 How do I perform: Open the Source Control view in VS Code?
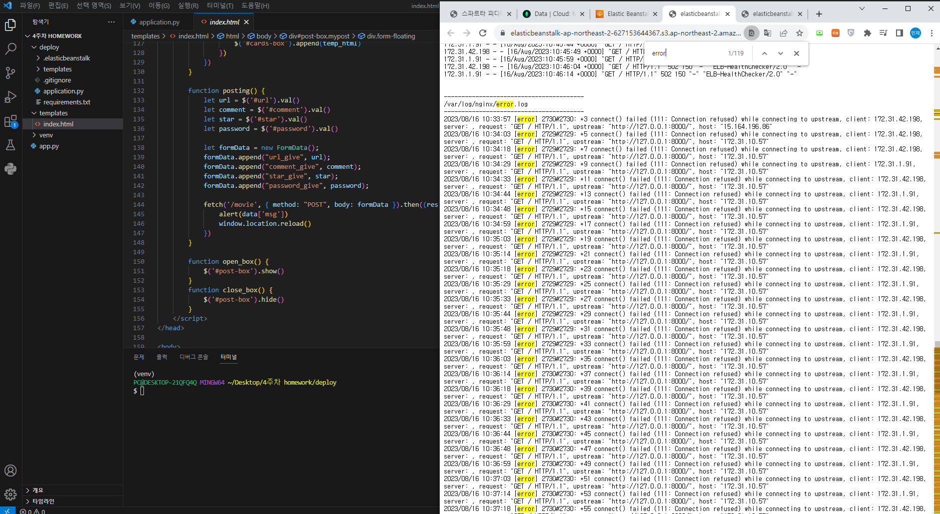(x=10, y=73)
